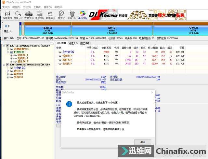Switch to the Browse Files (浏览文件) tab
This screenshot has width=208, height=159.
tap(73, 43)
